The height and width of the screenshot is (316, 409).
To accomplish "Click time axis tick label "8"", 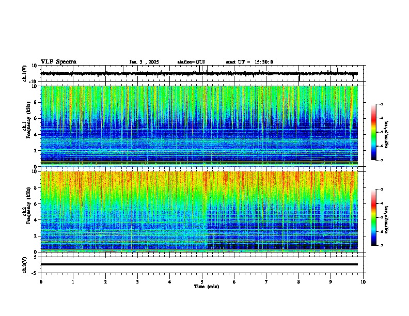I will tap(298, 282).
